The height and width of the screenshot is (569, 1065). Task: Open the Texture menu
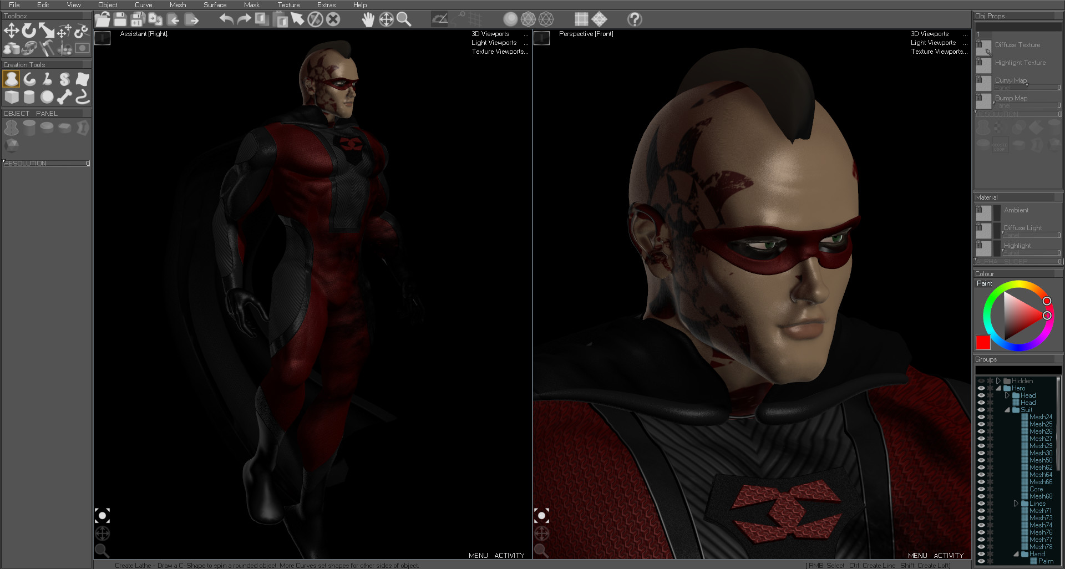point(288,5)
